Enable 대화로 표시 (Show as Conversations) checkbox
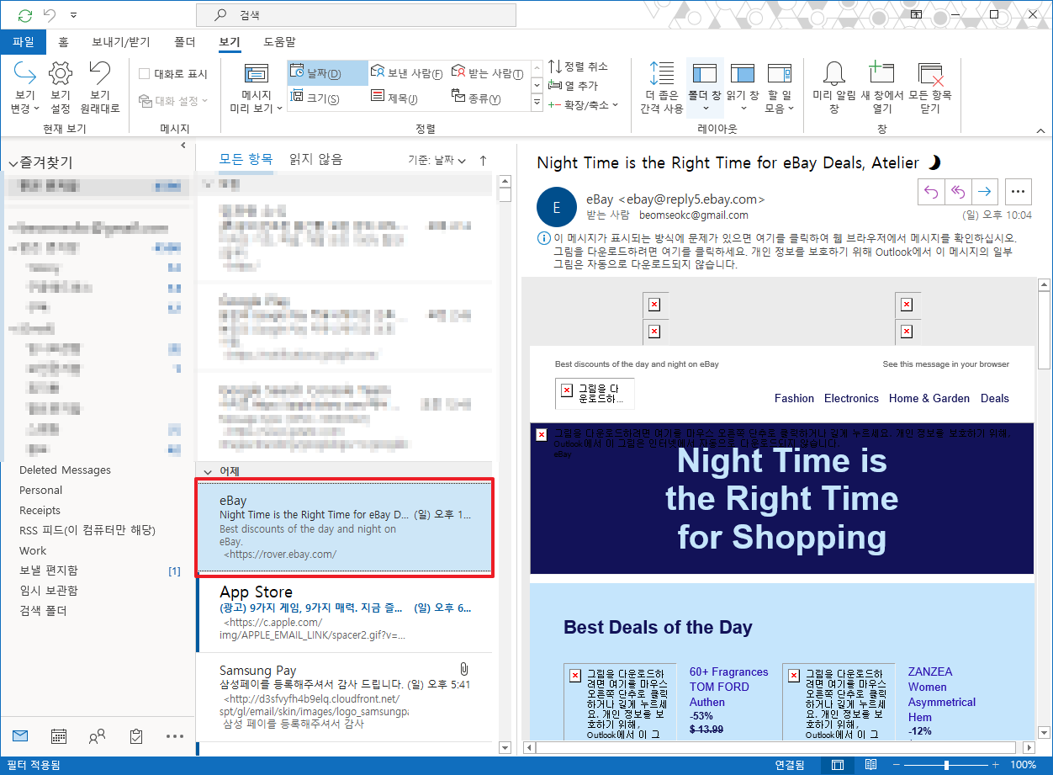This screenshot has height=775, width=1053. click(x=145, y=74)
